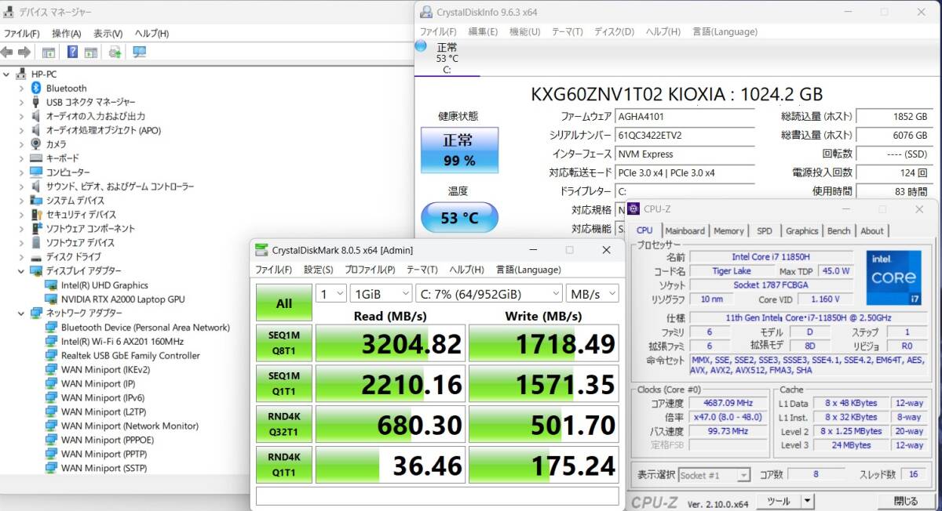Click the green All button in CrystalDiskMark
The height and width of the screenshot is (511, 942).
click(284, 303)
